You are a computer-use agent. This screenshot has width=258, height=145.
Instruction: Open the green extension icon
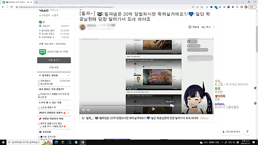point(207,7)
